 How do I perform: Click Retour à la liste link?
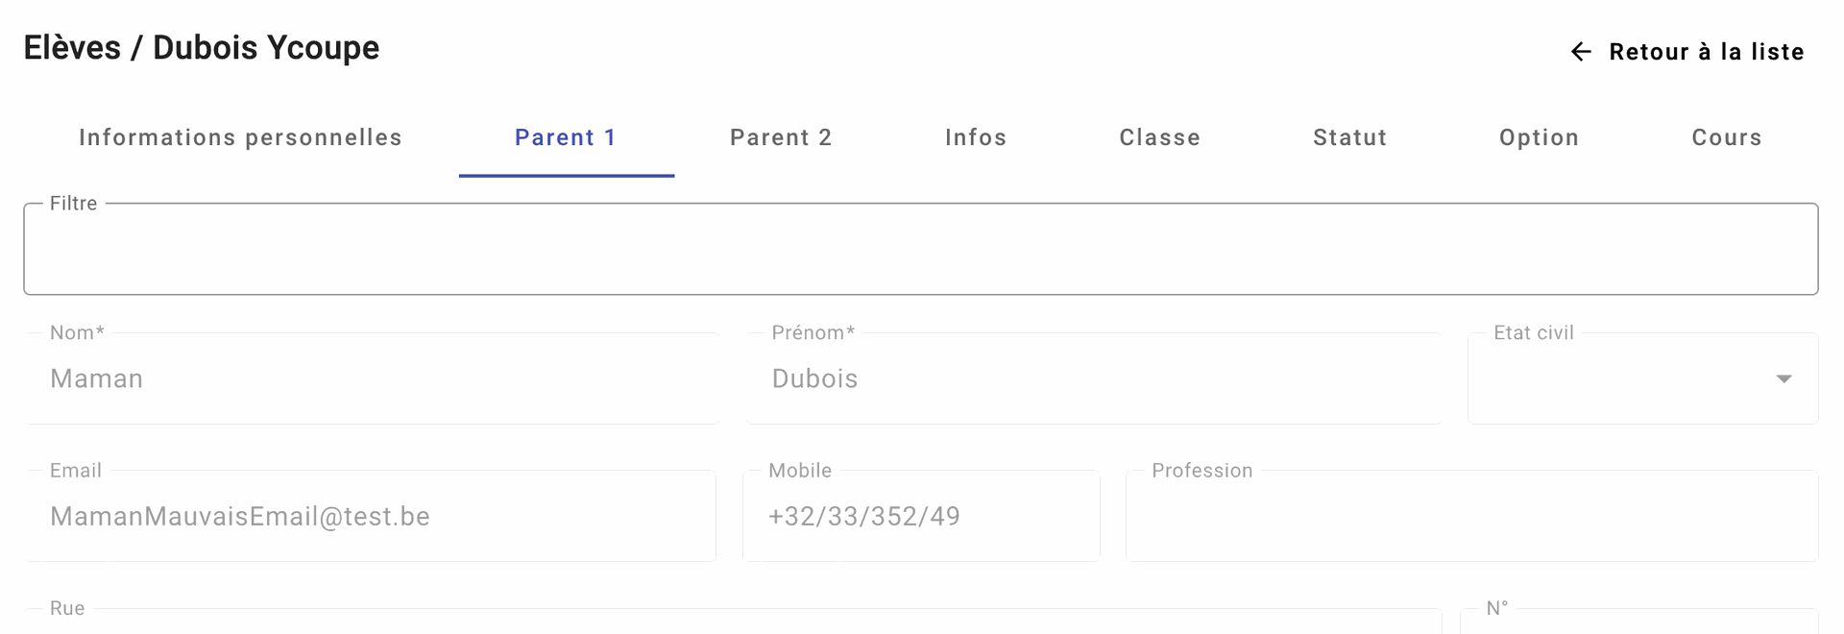pos(1706,52)
